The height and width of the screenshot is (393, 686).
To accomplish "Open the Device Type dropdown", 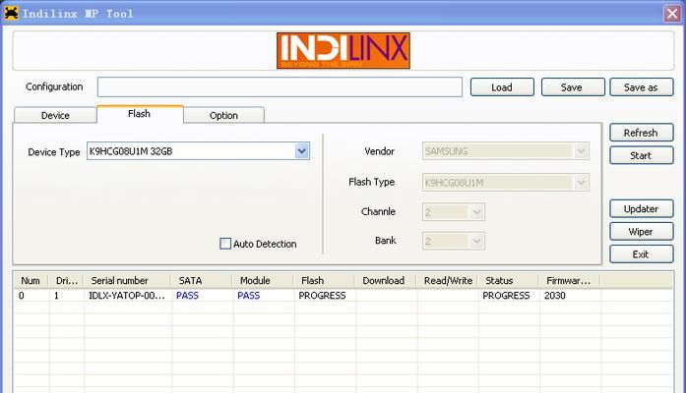I will coord(302,151).
